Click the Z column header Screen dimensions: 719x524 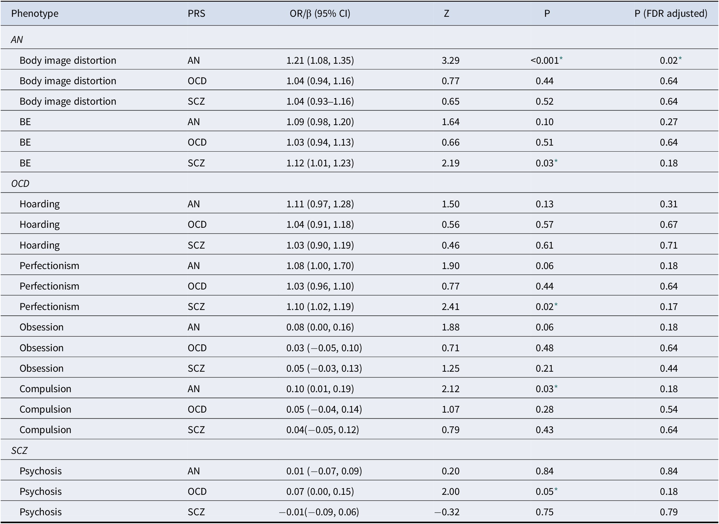coord(446,13)
